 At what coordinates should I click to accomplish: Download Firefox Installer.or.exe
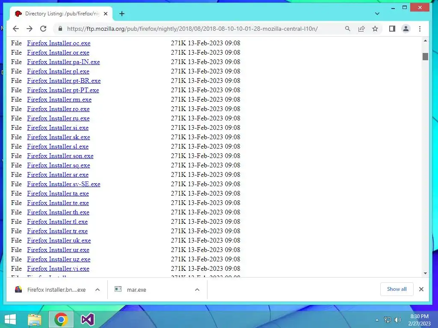[58, 53]
